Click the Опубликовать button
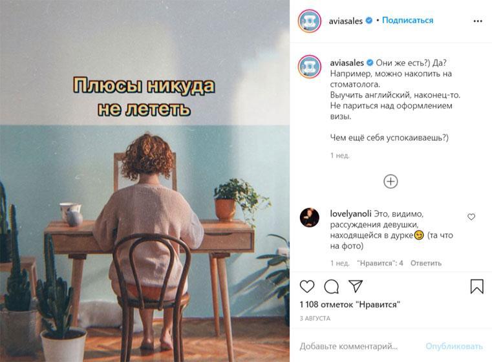Screen dimensions: 492x362 [454, 346]
